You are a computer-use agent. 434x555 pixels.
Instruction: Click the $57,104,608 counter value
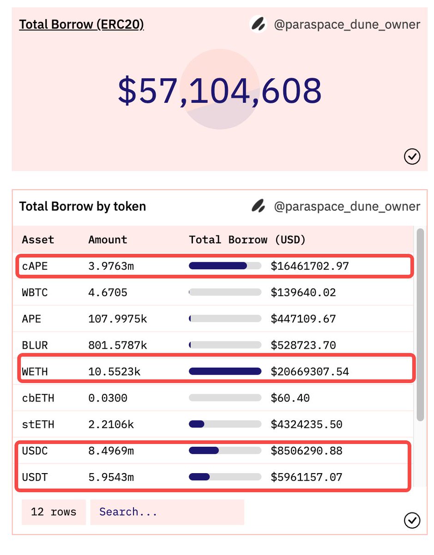(x=220, y=90)
